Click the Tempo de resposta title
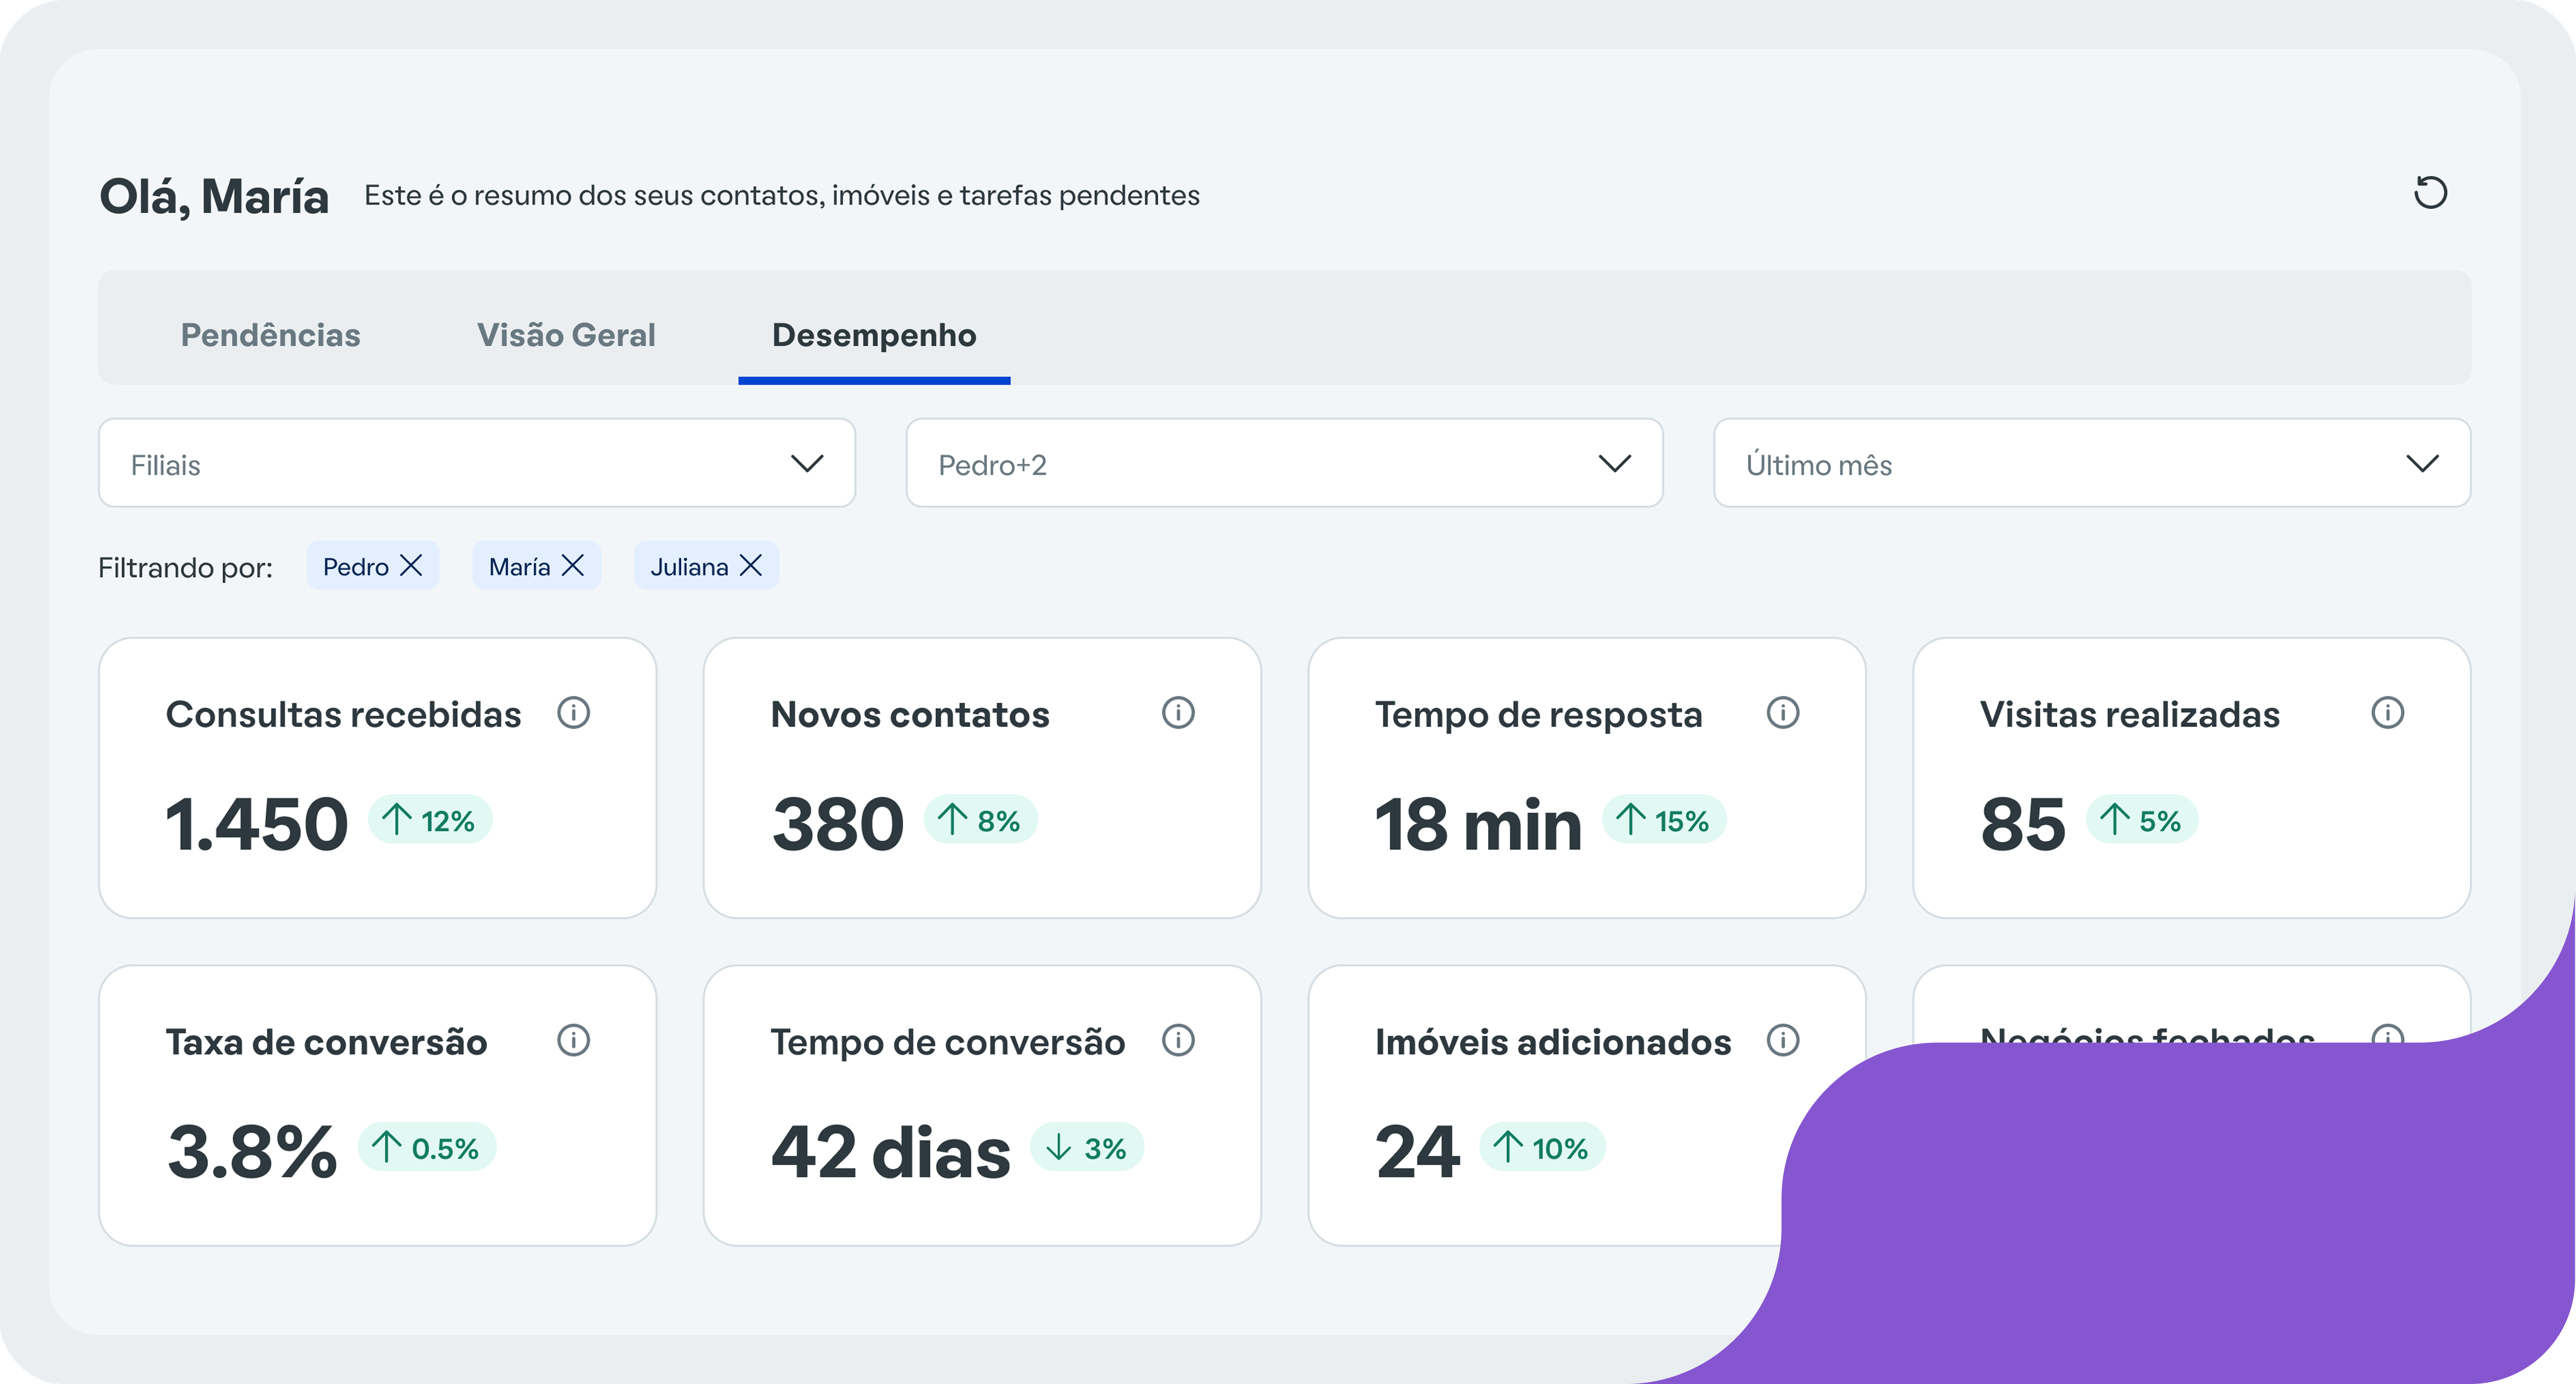The image size is (2576, 1384). pyautogui.click(x=1538, y=715)
